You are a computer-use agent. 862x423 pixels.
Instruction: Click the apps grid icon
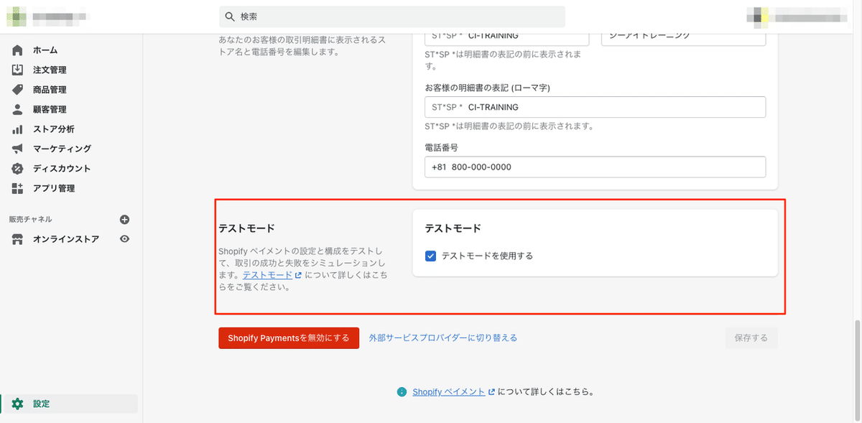[x=17, y=188]
